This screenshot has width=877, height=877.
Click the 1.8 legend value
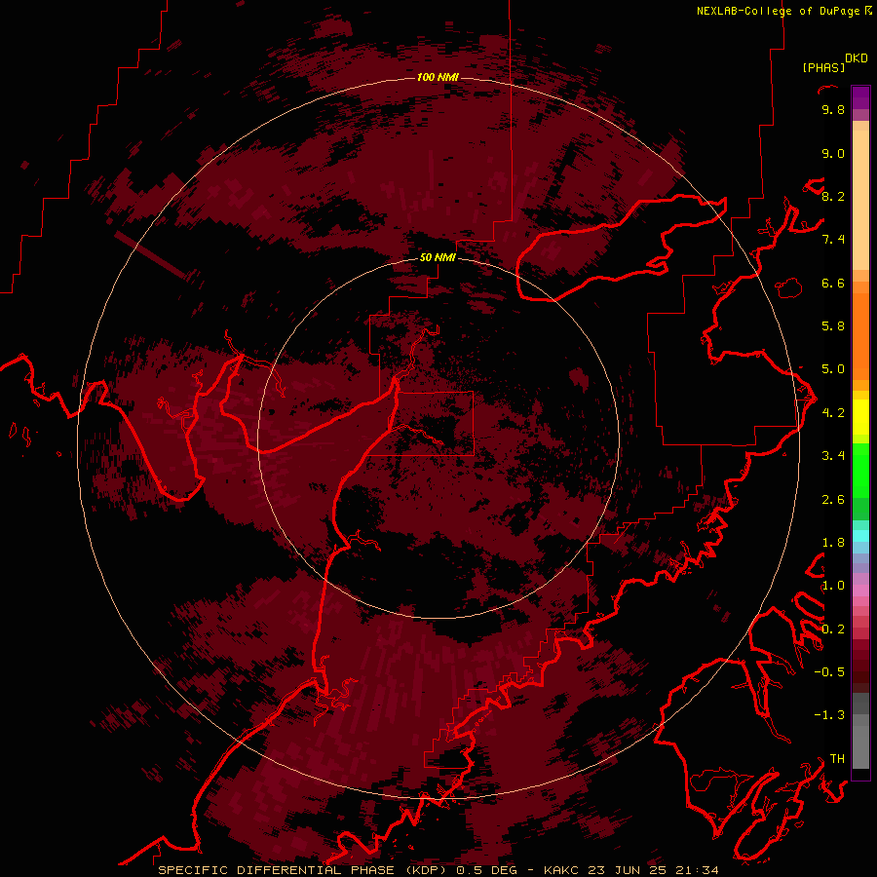point(833,543)
